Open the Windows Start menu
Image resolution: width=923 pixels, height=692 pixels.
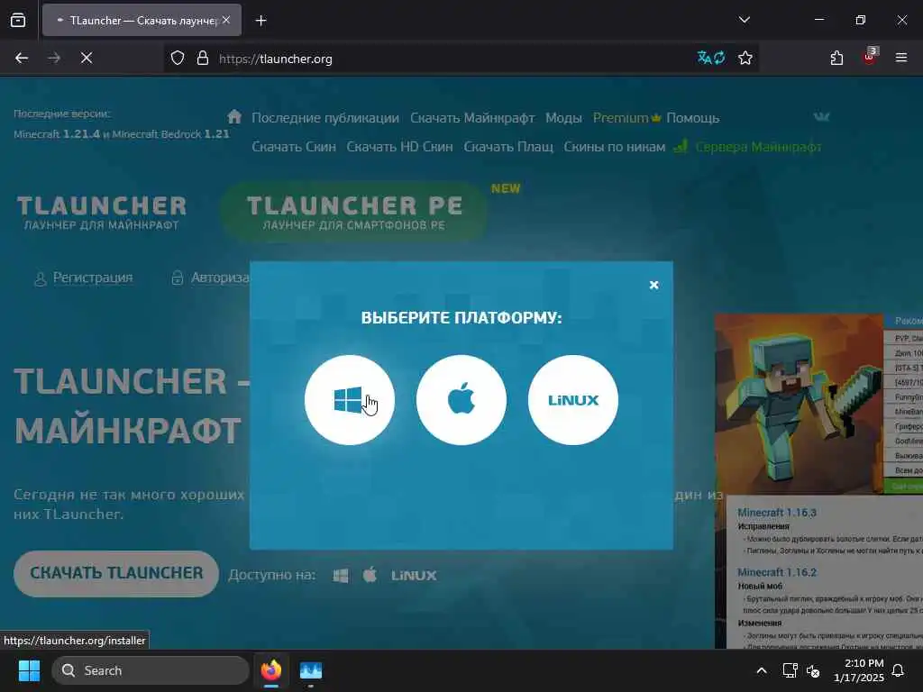coord(29,670)
